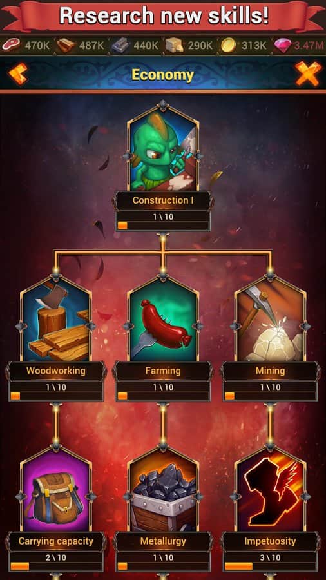
Task: Tap the Impetuosity winged boot icon
Action: (x=270, y=489)
